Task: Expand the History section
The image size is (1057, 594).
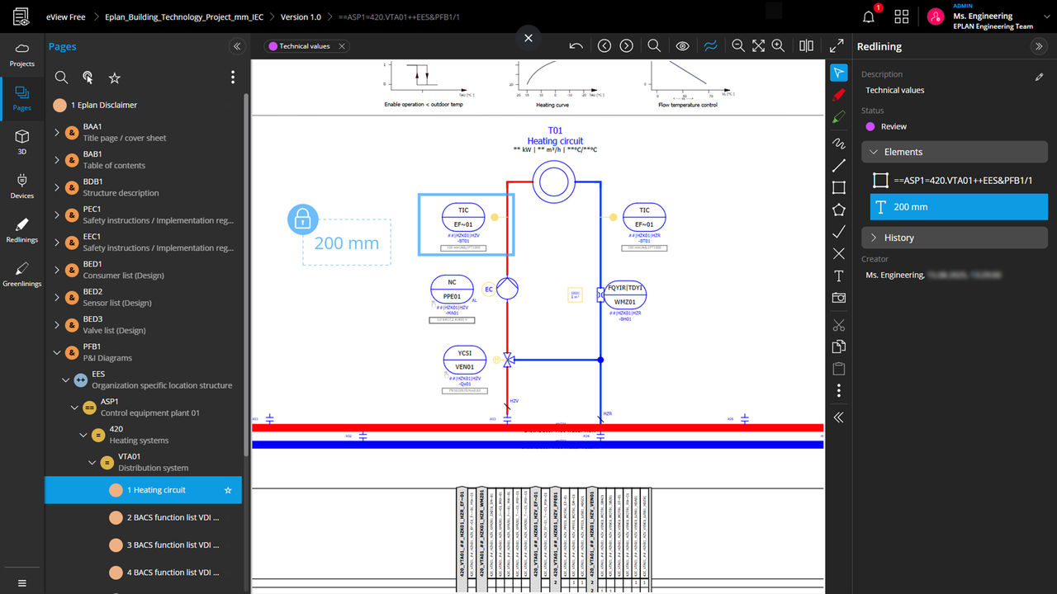Action: (875, 238)
